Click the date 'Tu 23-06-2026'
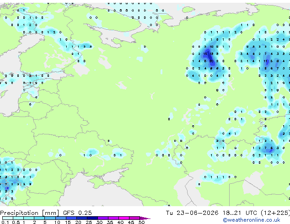Viewport: 290px width, 224px height. (192, 213)
